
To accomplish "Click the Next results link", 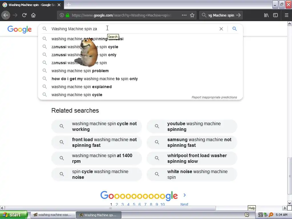I will point(184,204).
